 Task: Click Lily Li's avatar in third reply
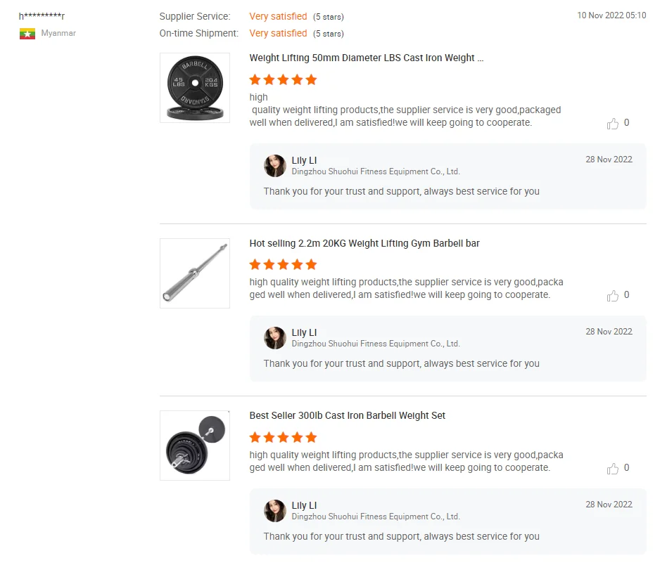(x=275, y=511)
